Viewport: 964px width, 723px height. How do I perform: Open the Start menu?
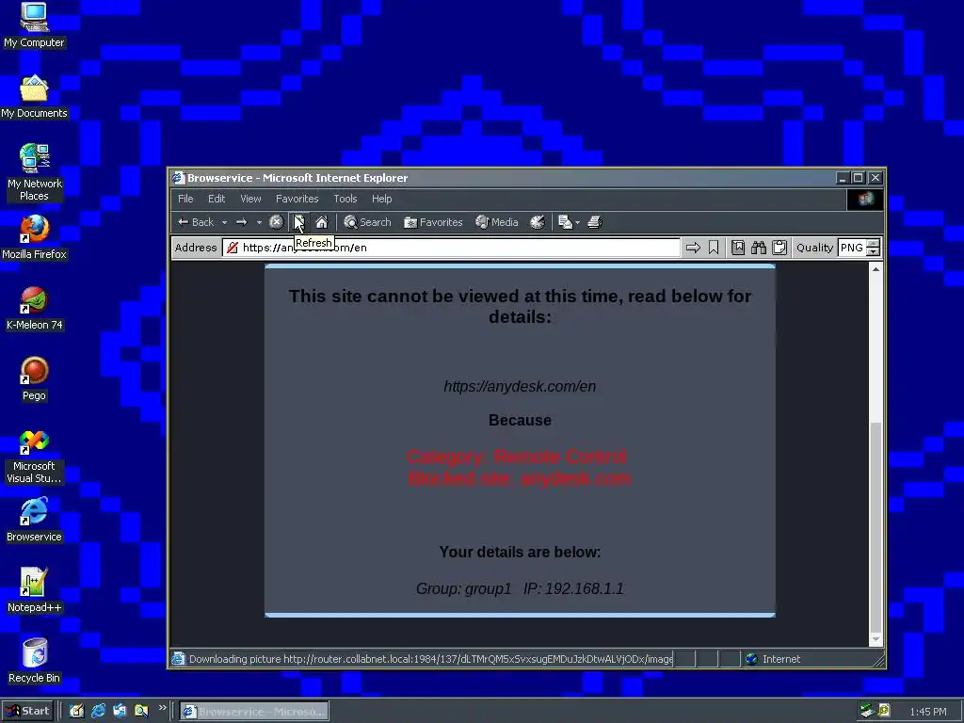click(x=27, y=711)
